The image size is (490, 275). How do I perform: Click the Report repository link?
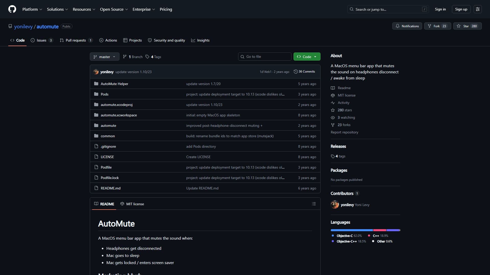pos(344,132)
